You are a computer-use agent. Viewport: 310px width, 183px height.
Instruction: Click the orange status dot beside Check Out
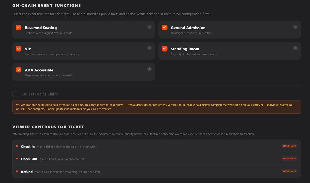(17, 159)
